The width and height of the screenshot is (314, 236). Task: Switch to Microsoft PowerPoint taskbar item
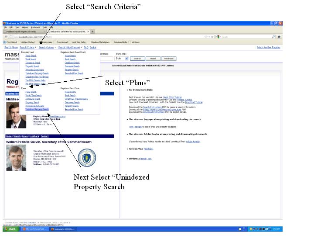coord(34,229)
